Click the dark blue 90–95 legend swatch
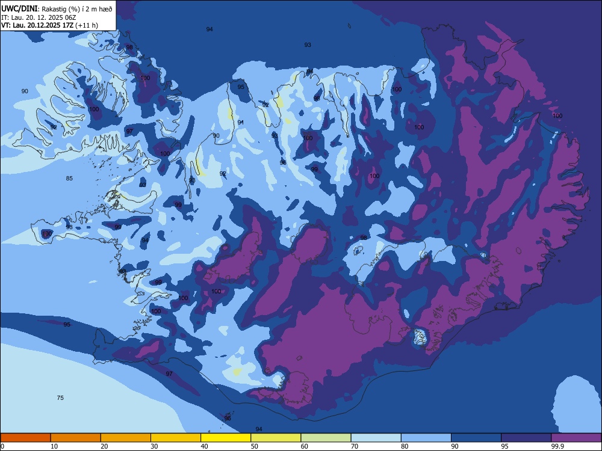 coord(476,438)
